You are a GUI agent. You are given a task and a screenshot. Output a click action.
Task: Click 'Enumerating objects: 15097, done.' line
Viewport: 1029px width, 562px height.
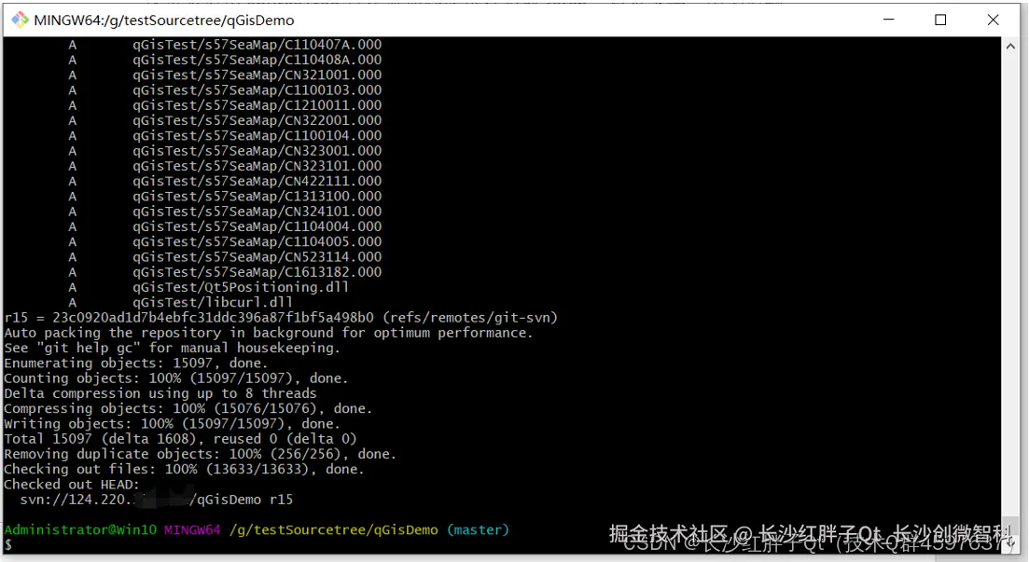[x=136, y=363]
